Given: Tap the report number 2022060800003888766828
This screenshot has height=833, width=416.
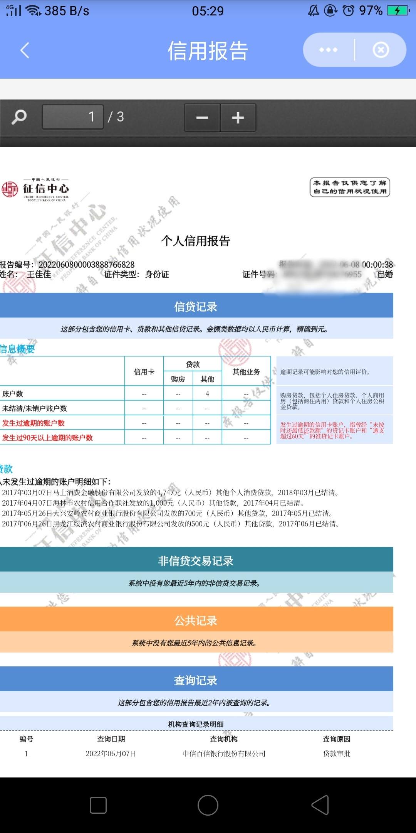Looking at the screenshot, I should 87,265.
